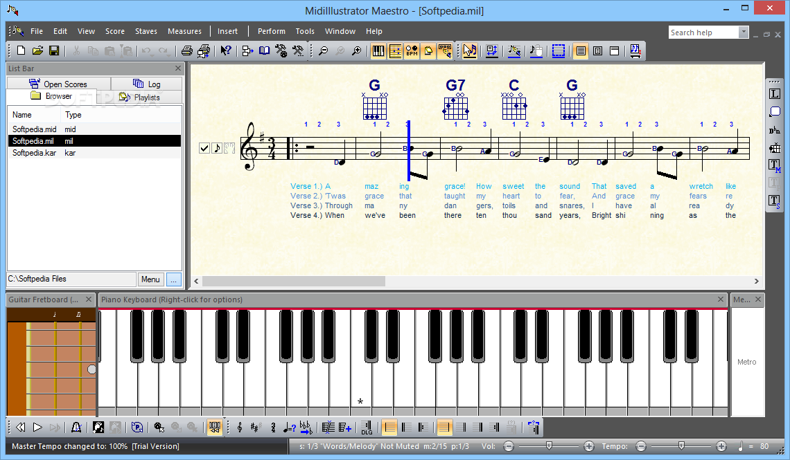Click the tempo note question mark icon

(289, 427)
